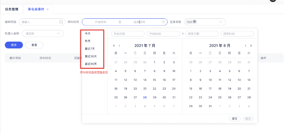
Task: Click the 清空 button
Action: [x=234, y=119]
